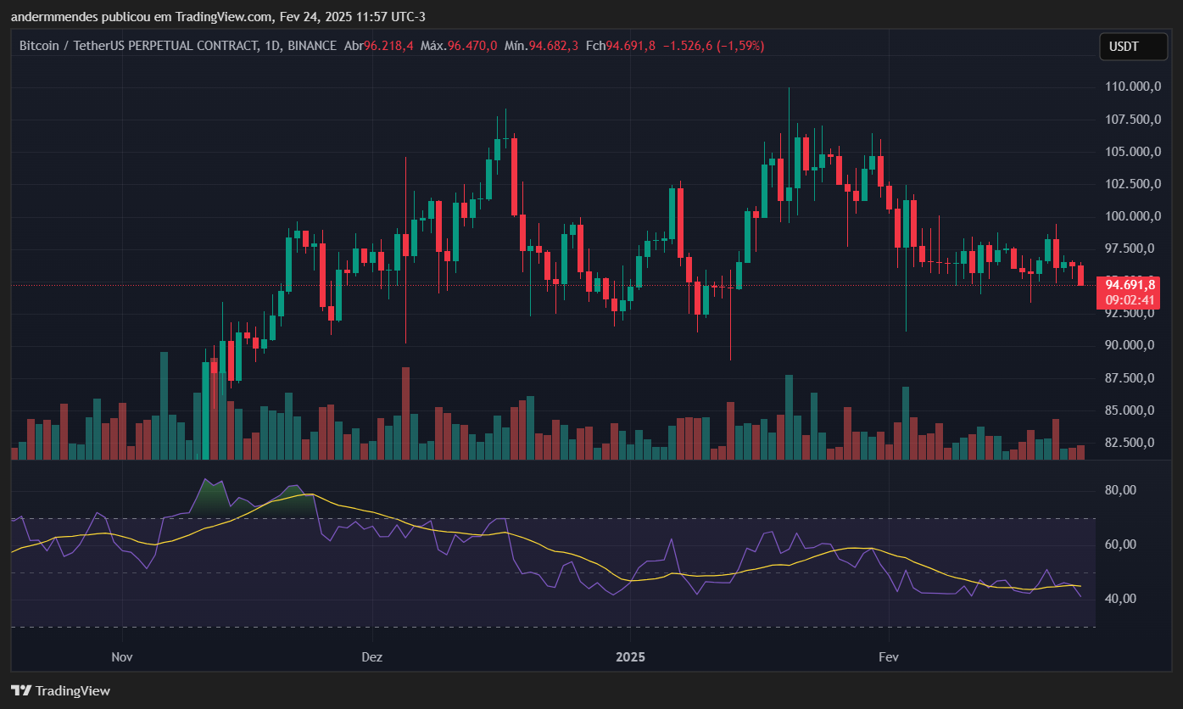Click the 110.000,0 price axis label
Screen dimensions: 1183x709
tap(1134, 87)
